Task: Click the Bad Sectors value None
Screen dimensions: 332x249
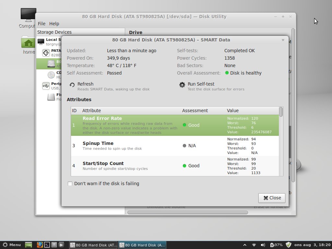Action: 230,65
